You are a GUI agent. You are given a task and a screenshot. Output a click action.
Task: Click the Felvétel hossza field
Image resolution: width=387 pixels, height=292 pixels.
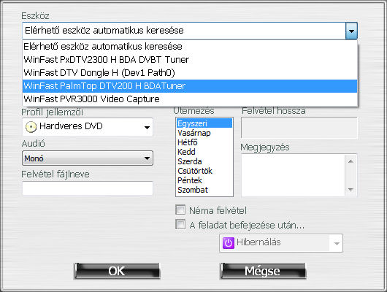tap(299, 128)
